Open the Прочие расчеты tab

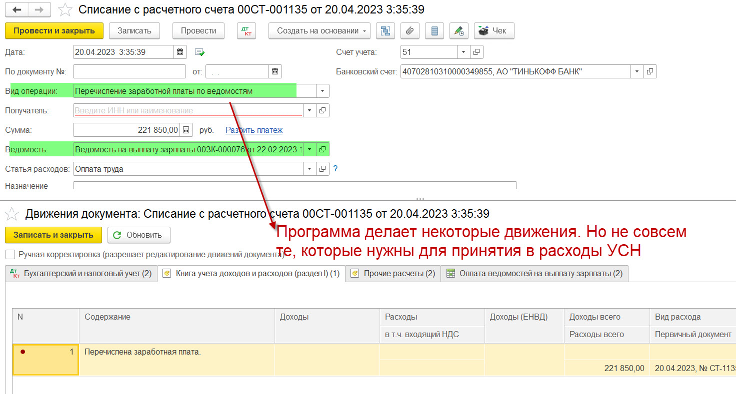click(x=393, y=274)
